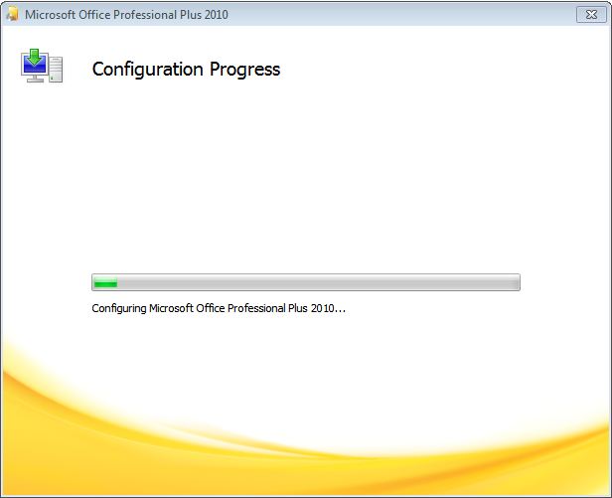Click the "Configuration Progress" heading
612x498 pixels.
pos(186,70)
